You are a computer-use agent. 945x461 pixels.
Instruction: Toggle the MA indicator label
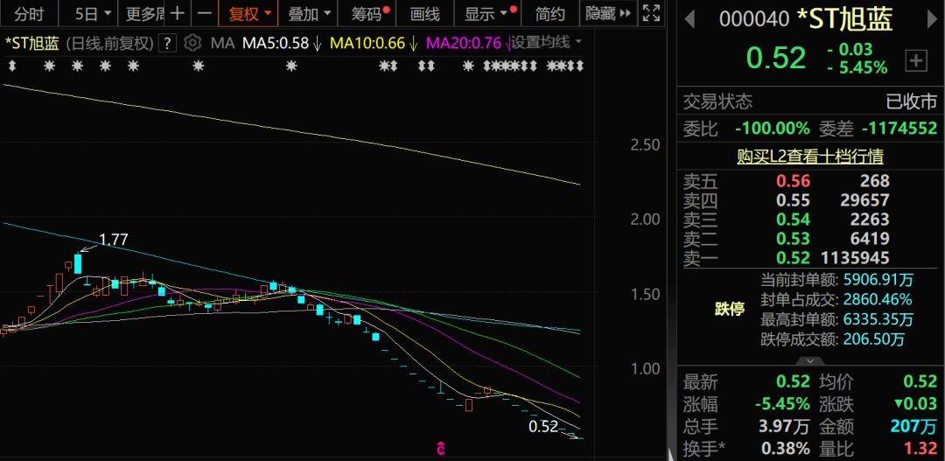(222, 43)
